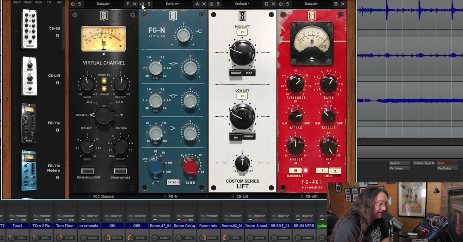Viewport: 463px width, 242px height.
Task: Toggle HIGH LIFT IN on the Custom Series Lift
Action: point(242,32)
